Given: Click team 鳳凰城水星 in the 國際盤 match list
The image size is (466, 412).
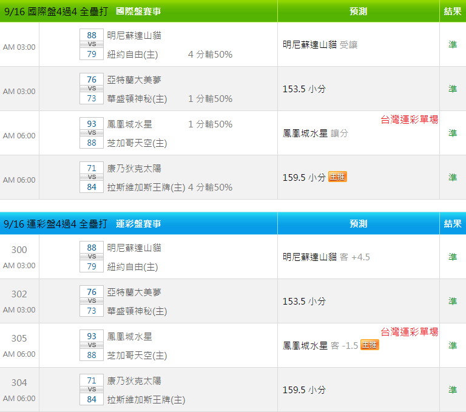Looking at the screenshot, I should coord(130,124).
